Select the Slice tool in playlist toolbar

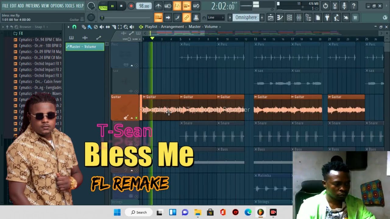click(114, 27)
